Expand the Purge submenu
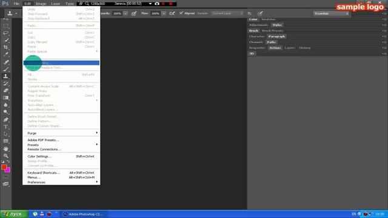The height and width of the screenshot is (218, 388). pos(61,133)
